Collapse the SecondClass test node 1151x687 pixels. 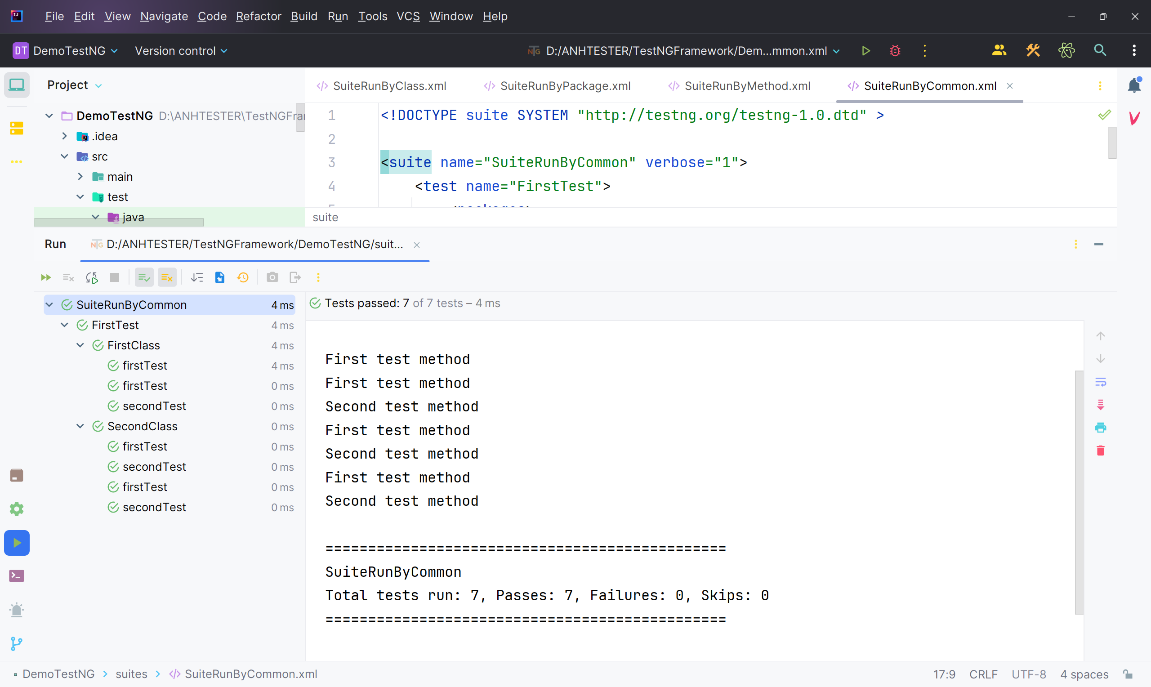[80, 426]
